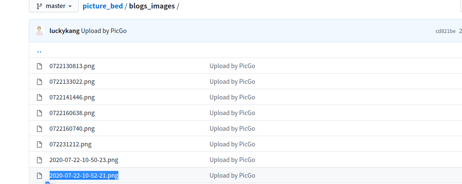Image resolution: width=462 pixels, height=184 pixels.
Task: Click the file icon beside 0722160740.png
Action: 39,129
